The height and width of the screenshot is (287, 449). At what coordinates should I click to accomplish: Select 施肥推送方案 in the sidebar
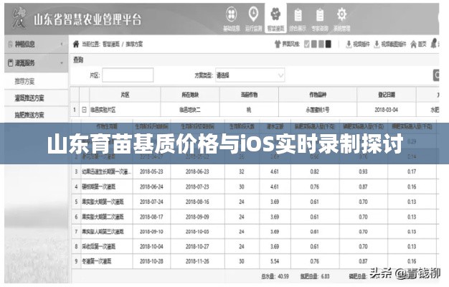(29, 115)
